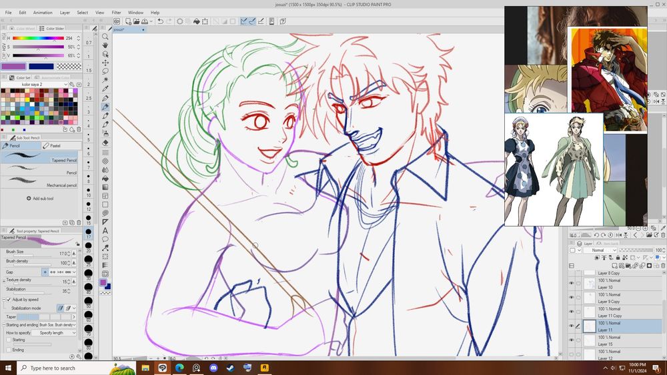
Task: Hide Layer 11 Copy eye icon
Action: [572, 312]
